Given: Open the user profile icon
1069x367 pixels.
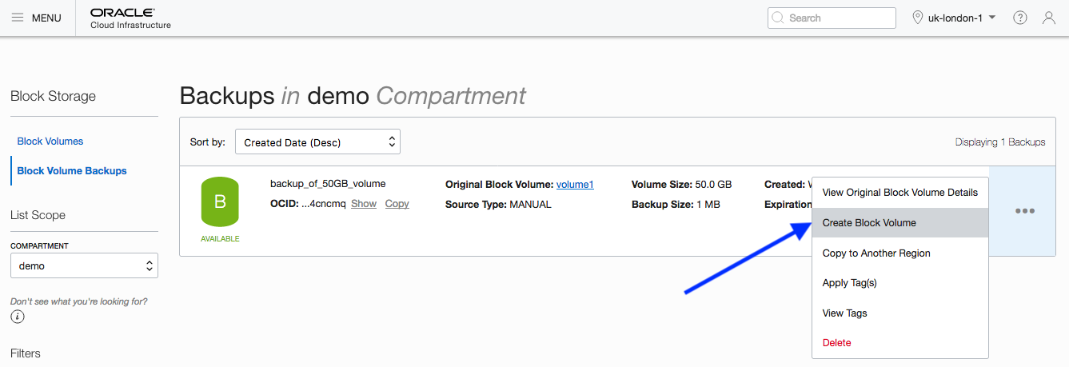Looking at the screenshot, I should tap(1049, 18).
